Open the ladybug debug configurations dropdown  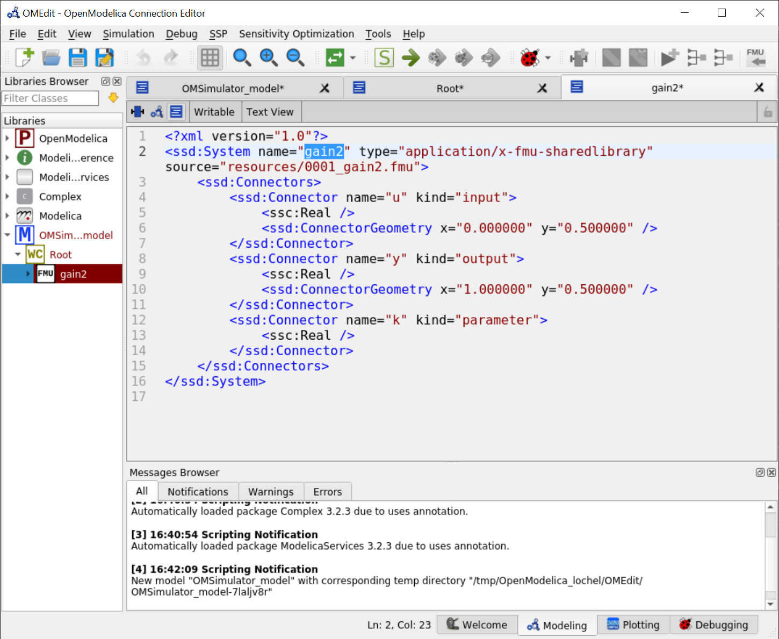click(548, 58)
